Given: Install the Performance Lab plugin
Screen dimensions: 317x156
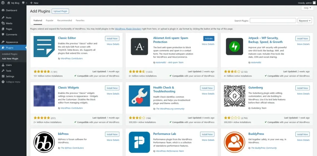Looking at the screenshot, I should (x=207, y=134).
